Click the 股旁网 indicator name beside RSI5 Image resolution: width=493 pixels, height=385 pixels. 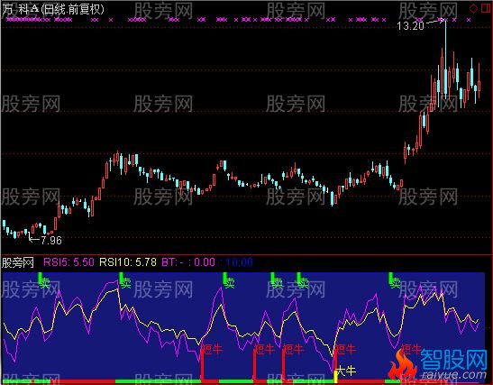pyautogui.click(x=18, y=262)
